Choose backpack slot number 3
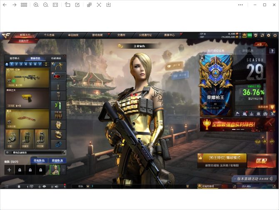Viewport: 279px width, 210px height. coord(21,64)
